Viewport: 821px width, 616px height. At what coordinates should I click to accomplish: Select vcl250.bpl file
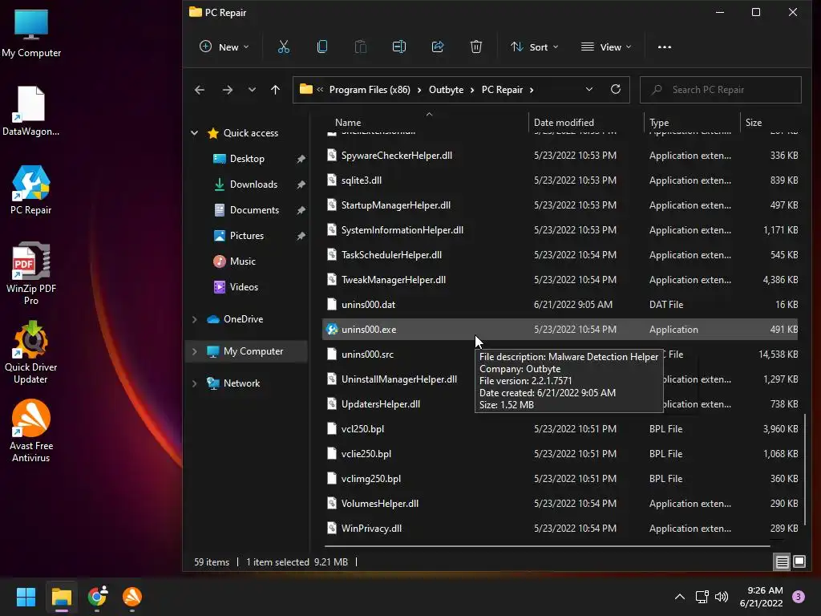560,429
